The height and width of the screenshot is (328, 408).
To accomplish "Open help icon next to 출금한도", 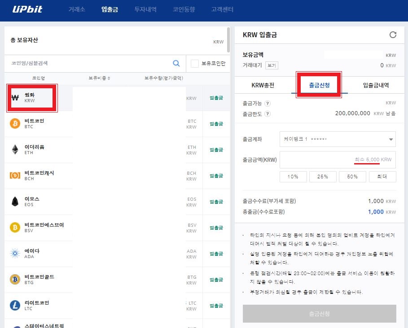I will [267, 114].
